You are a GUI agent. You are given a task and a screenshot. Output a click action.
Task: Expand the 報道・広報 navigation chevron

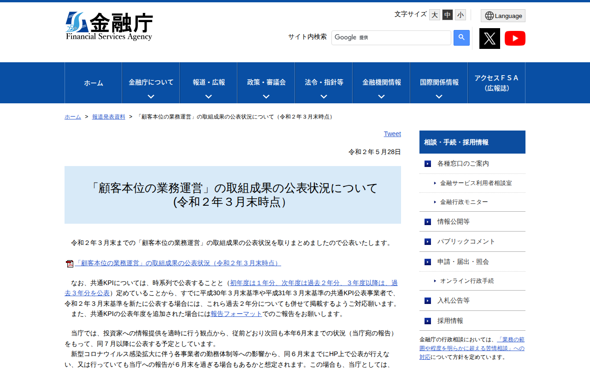pos(208,96)
